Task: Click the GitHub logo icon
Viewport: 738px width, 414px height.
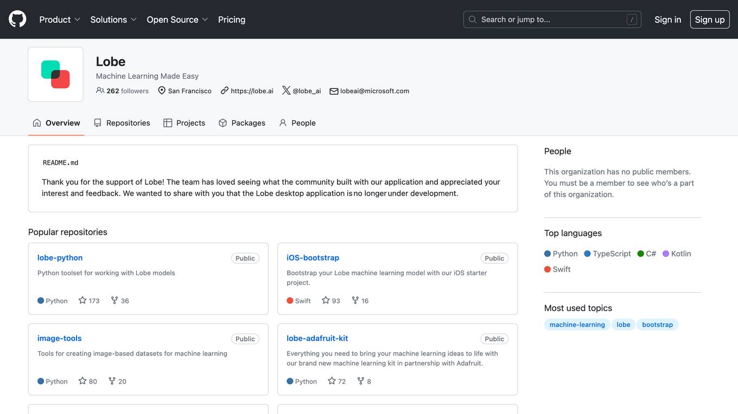Action: pyautogui.click(x=17, y=20)
